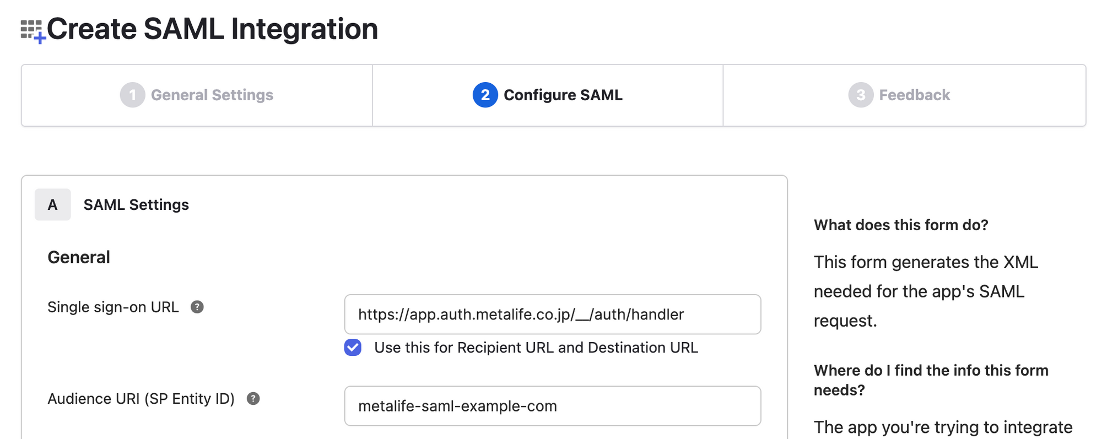
Task: Open help tooltip for Audience URI
Action: tap(253, 398)
